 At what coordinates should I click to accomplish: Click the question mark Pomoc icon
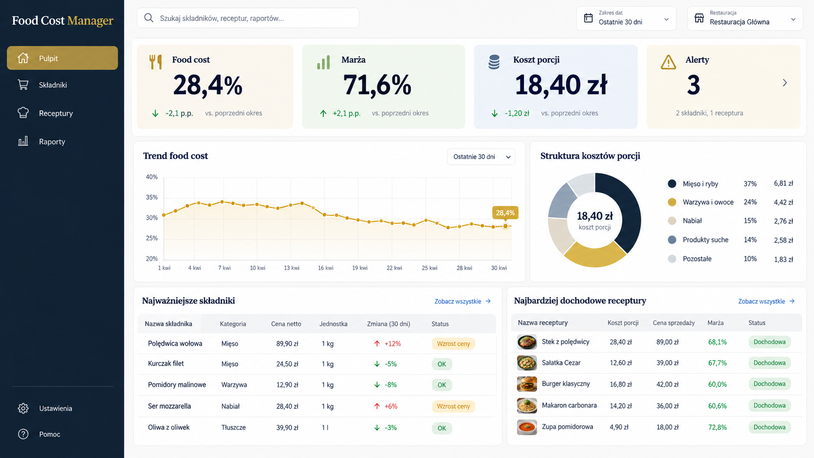tap(23, 434)
